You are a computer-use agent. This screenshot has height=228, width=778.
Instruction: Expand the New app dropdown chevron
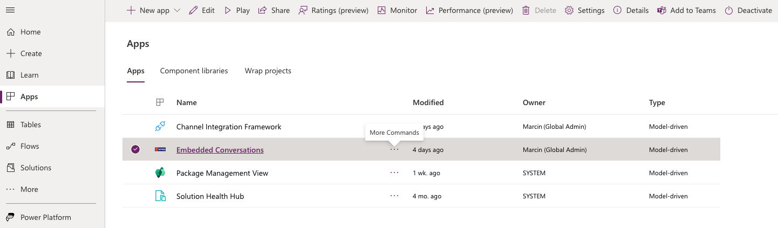pos(177,10)
